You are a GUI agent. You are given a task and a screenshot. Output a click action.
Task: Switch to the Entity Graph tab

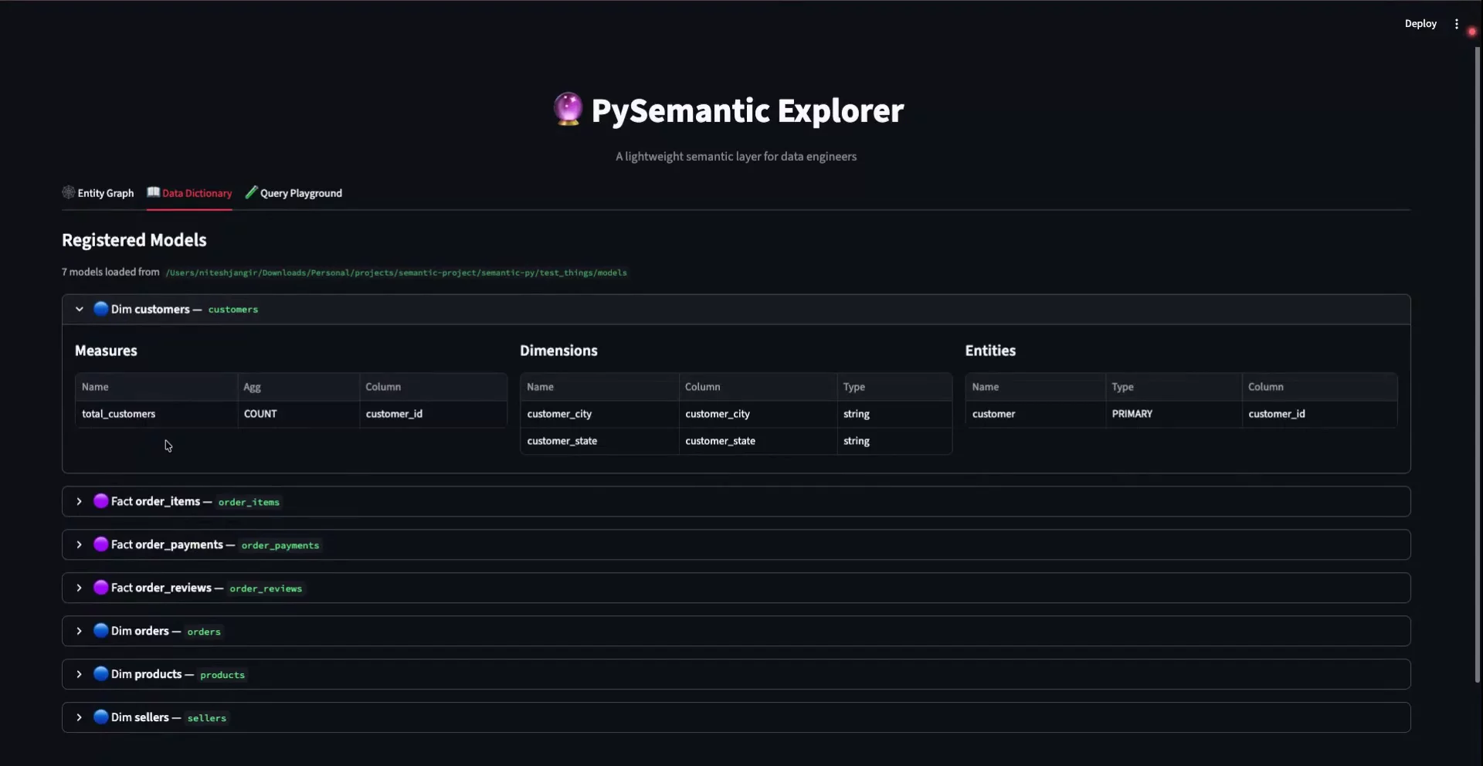point(98,193)
